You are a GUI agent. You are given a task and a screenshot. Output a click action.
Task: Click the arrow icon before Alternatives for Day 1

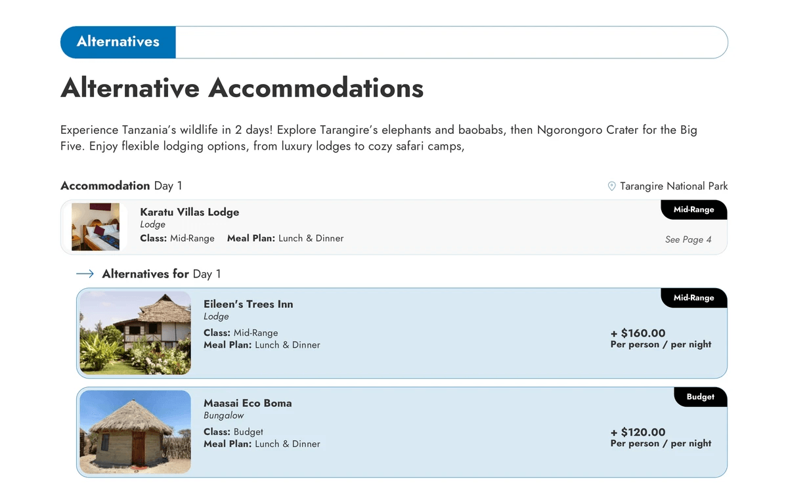(85, 274)
